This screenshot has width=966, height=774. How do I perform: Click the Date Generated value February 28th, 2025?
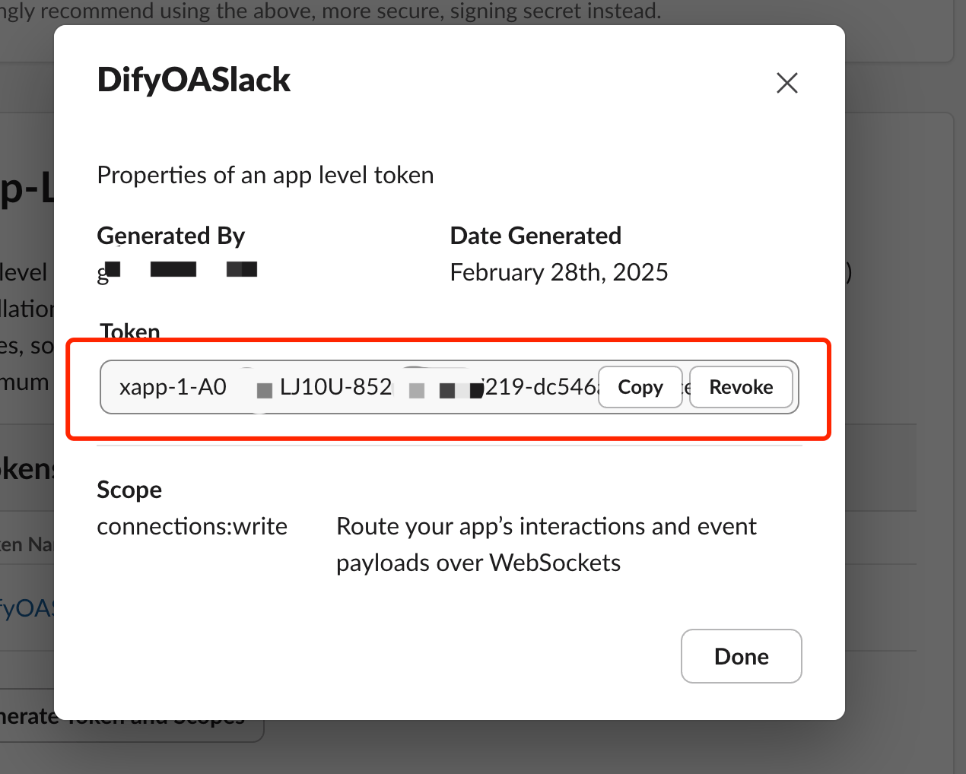tap(558, 271)
